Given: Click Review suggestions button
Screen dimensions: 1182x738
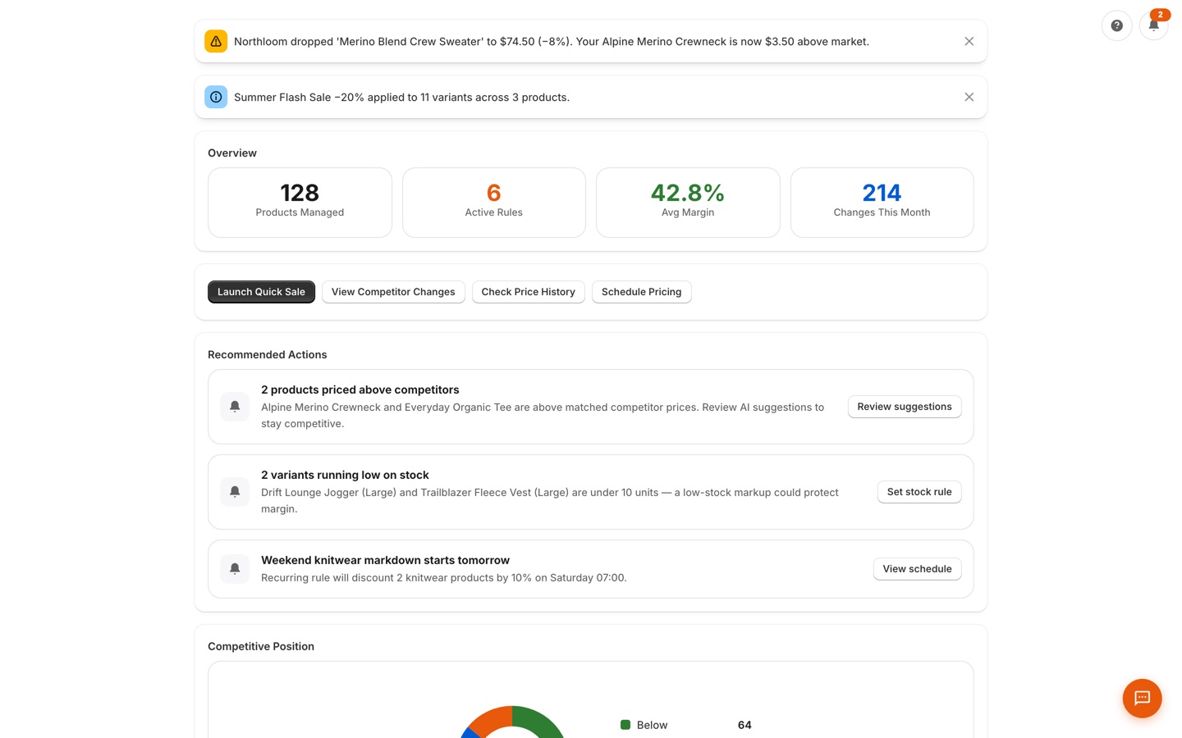Looking at the screenshot, I should point(904,407).
